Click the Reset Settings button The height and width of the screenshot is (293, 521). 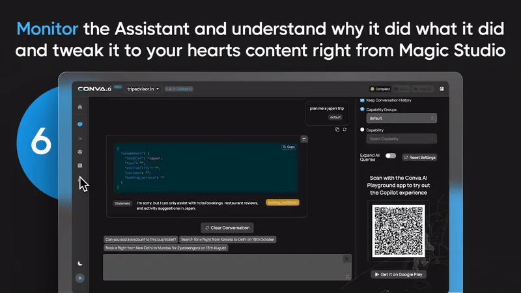pyautogui.click(x=419, y=158)
